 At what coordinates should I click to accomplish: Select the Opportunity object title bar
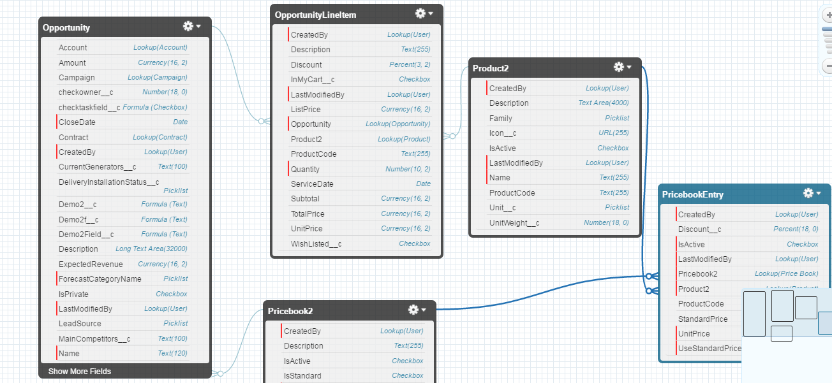click(x=124, y=27)
